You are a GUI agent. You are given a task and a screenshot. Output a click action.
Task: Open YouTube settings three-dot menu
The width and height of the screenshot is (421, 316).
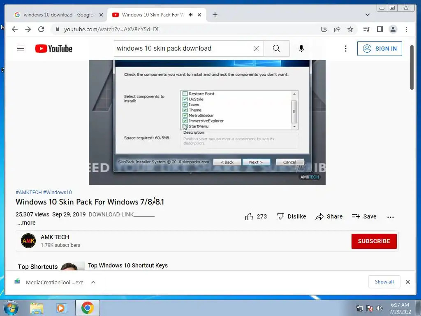345,49
